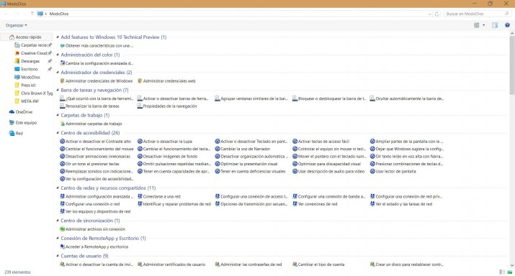This screenshot has width=515, height=276.
Task: Collapse Barra de tareas y navegación group
Action: point(58,90)
